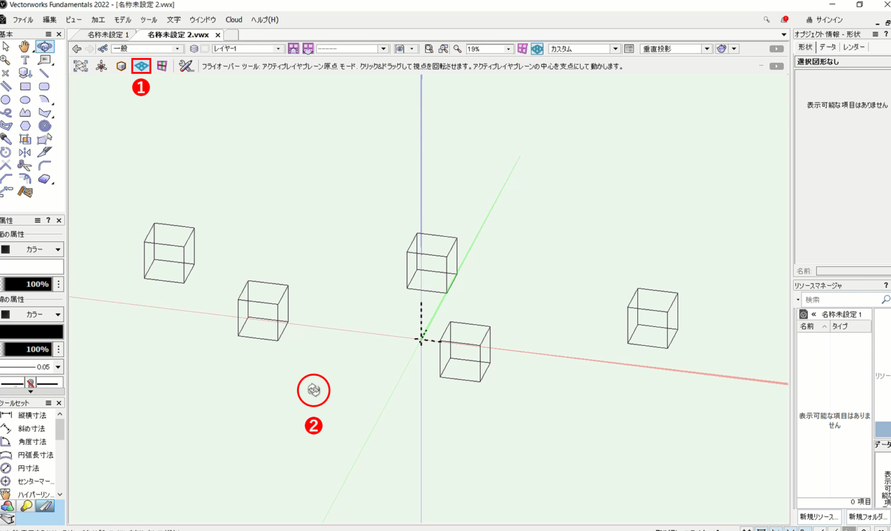
Task: Click the Resource Manager 検索 search field
Action: 841,299
